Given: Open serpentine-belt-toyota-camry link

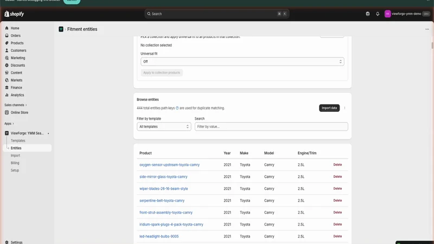Looking at the screenshot, I should point(162,201).
